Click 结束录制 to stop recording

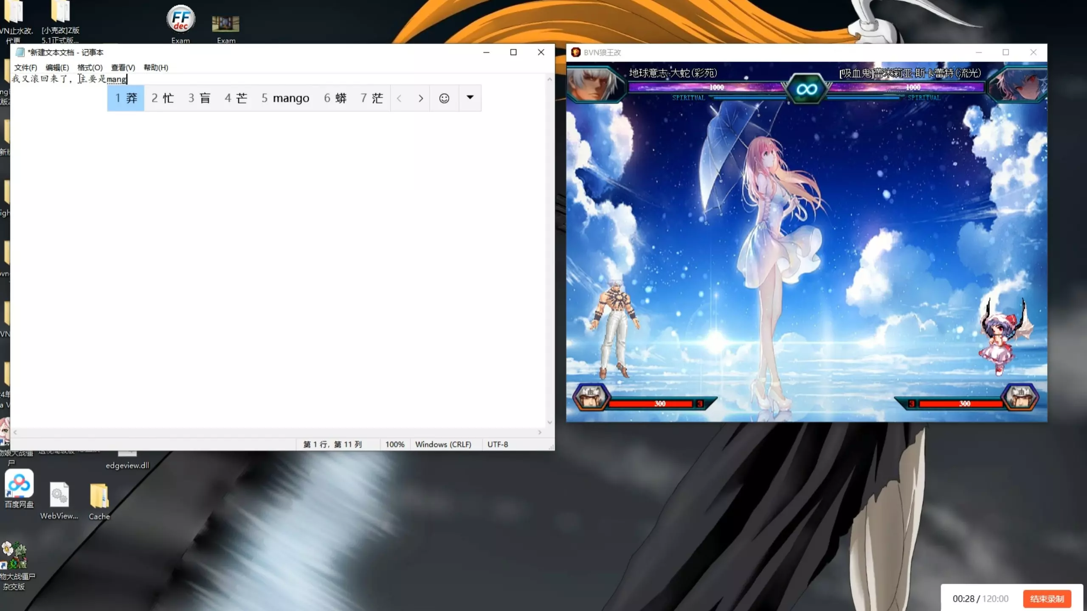tap(1047, 599)
